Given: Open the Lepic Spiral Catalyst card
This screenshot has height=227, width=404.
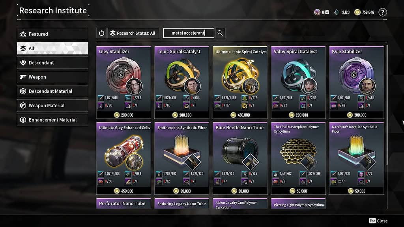Looking at the screenshot, I should [x=181, y=82].
